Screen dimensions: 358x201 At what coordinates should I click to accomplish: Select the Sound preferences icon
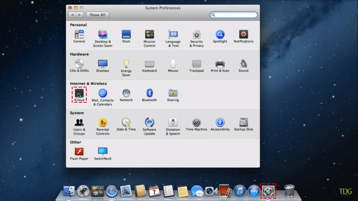click(243, 64)
